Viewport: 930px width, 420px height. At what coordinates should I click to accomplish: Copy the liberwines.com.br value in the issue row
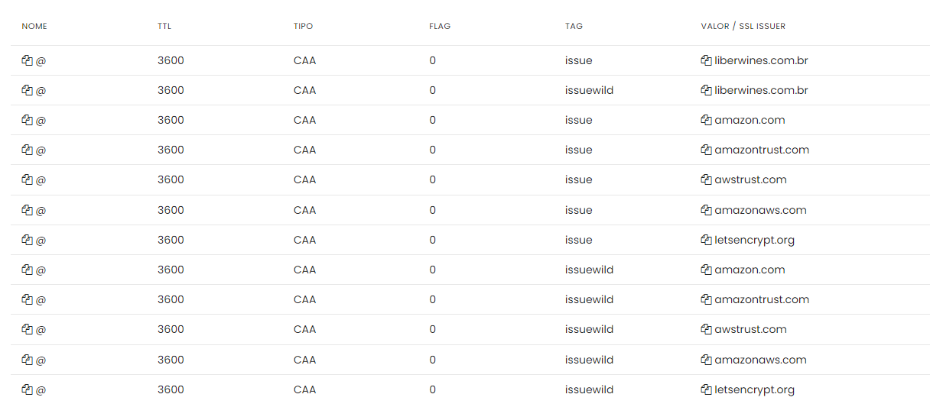706,60
